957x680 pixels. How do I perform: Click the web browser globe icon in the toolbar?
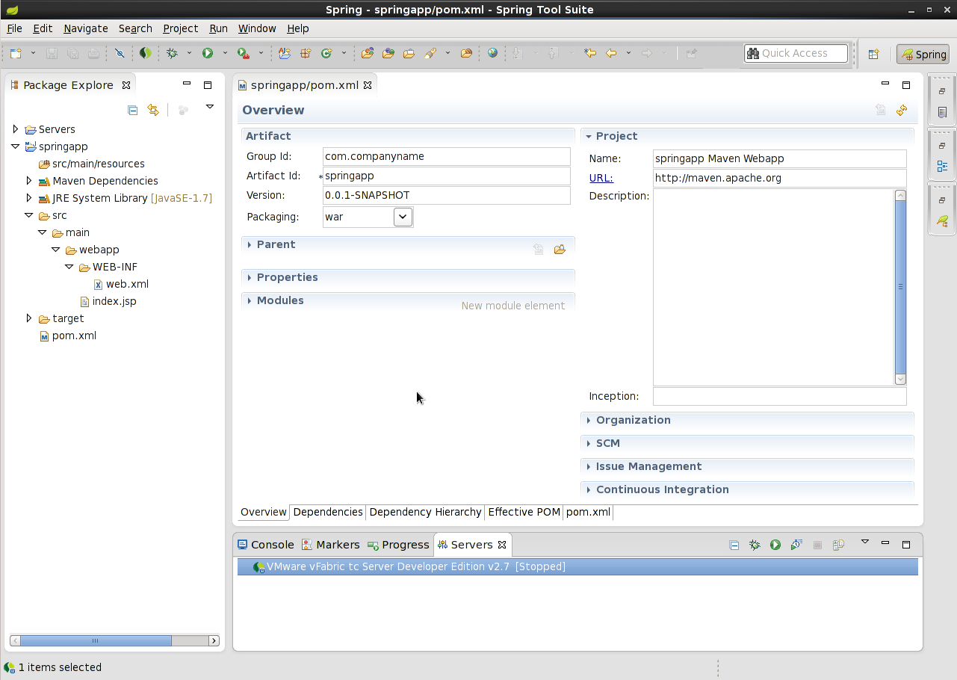pyautogui.click(x=492, y=53)
